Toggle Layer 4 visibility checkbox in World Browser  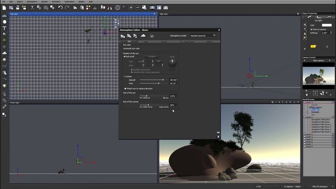305,136
